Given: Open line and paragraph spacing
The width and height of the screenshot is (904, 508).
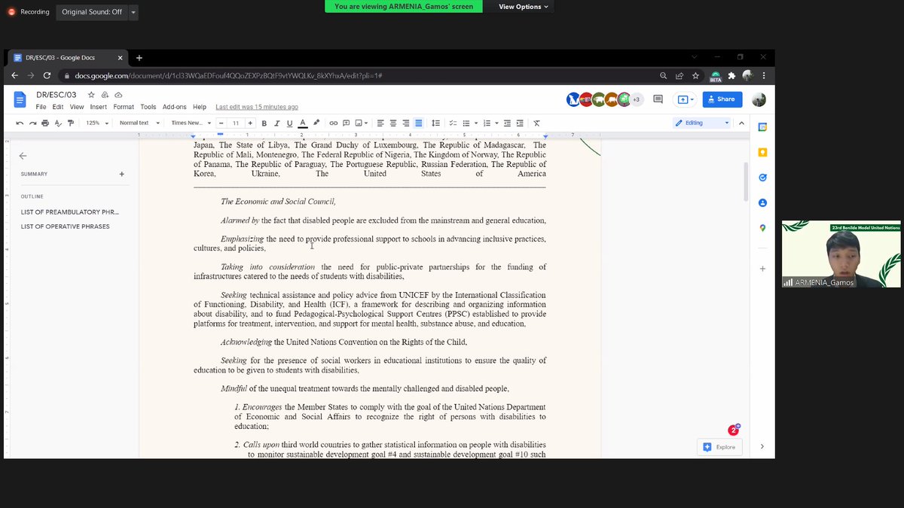Looking at the screenshot, I should point(436,123).
